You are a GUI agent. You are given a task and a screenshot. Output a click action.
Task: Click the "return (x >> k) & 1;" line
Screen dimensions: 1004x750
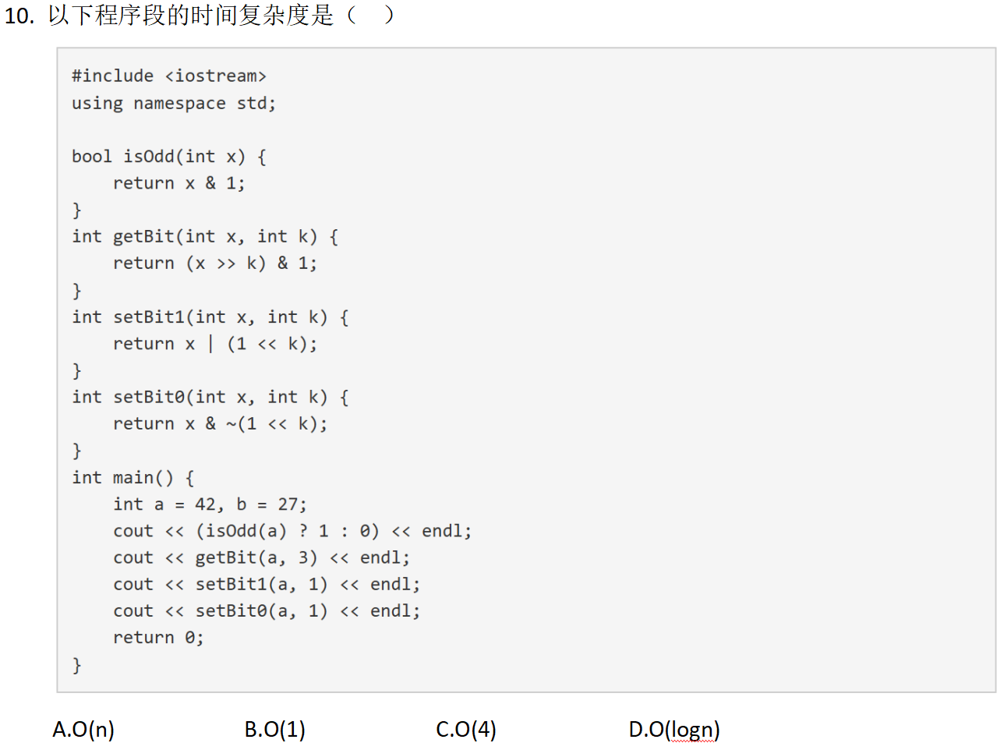[214, 264]
